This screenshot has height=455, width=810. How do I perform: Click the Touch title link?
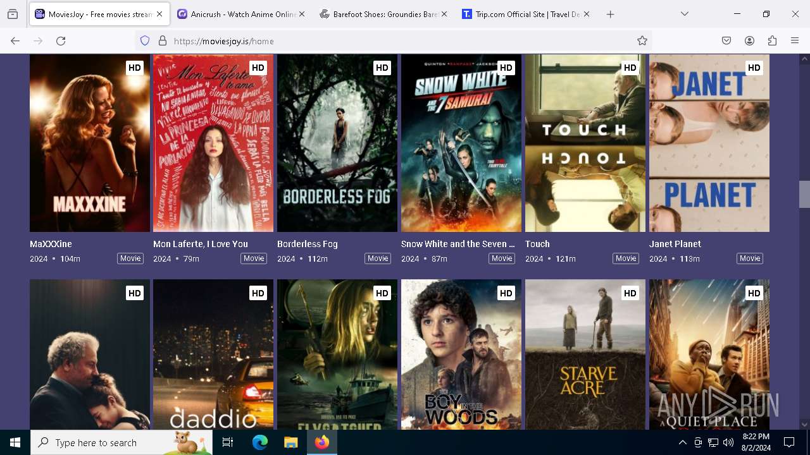tap(537, 244)
